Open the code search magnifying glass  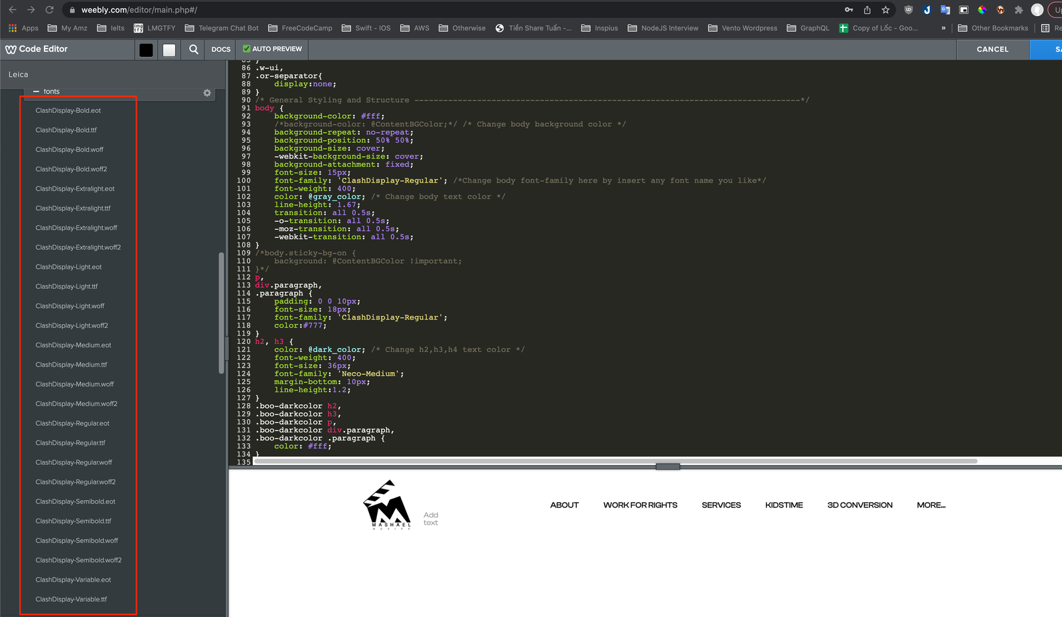tap(192, 49)
